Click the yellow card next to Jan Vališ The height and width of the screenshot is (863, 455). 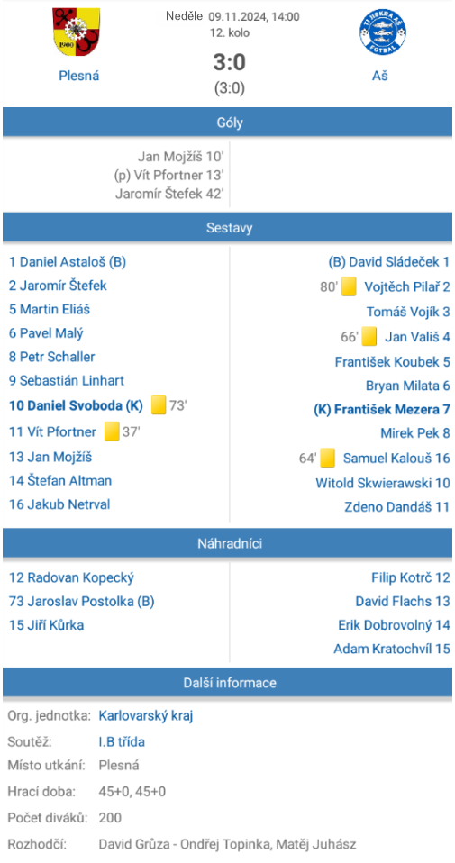369,336
